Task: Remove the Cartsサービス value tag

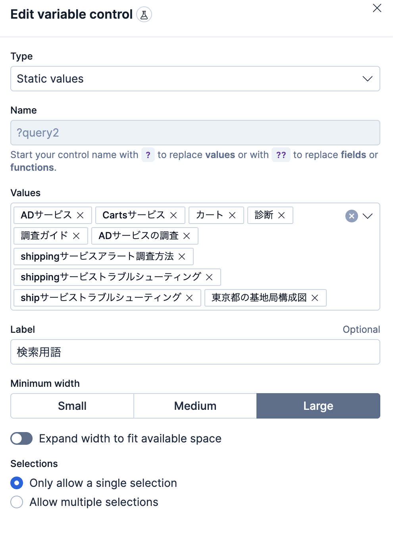Action: (173, 215)
